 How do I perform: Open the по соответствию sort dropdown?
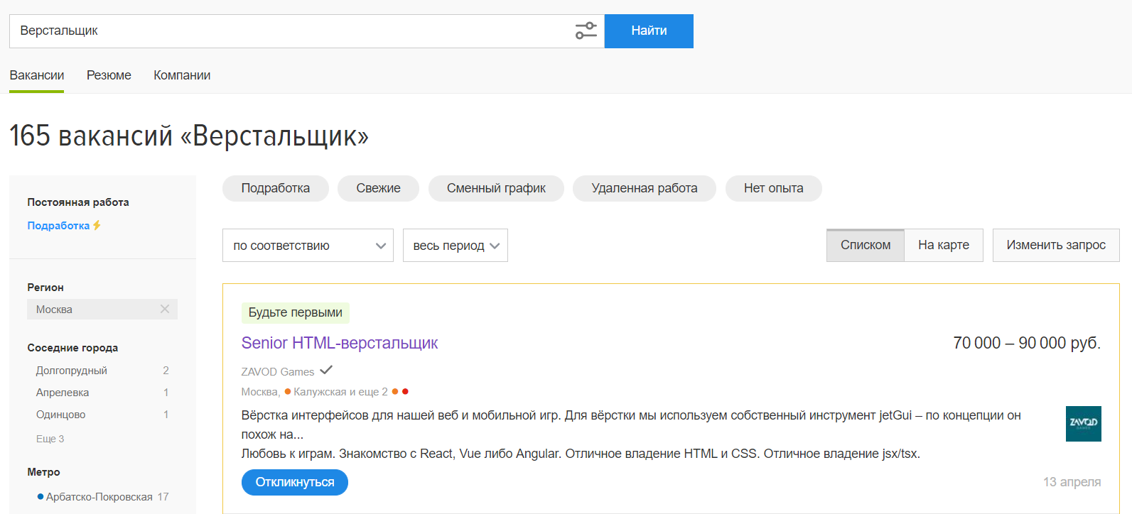(308, 246)
